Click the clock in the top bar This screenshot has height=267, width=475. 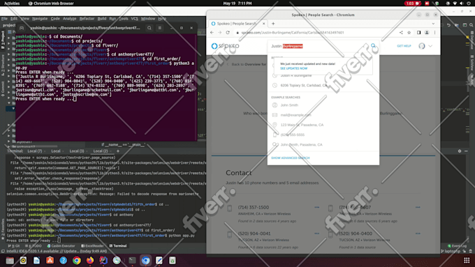(237, 3)
